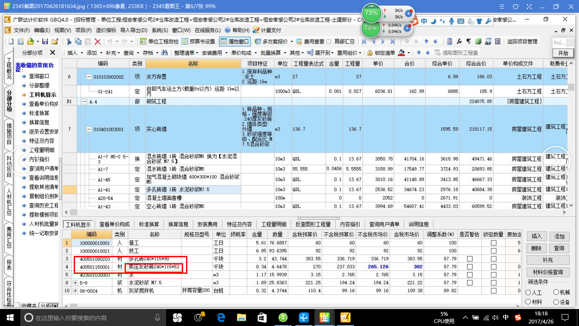Click the calculator icon in toolbar
This screenshot has width=579, height=326.
pos(449,41)
